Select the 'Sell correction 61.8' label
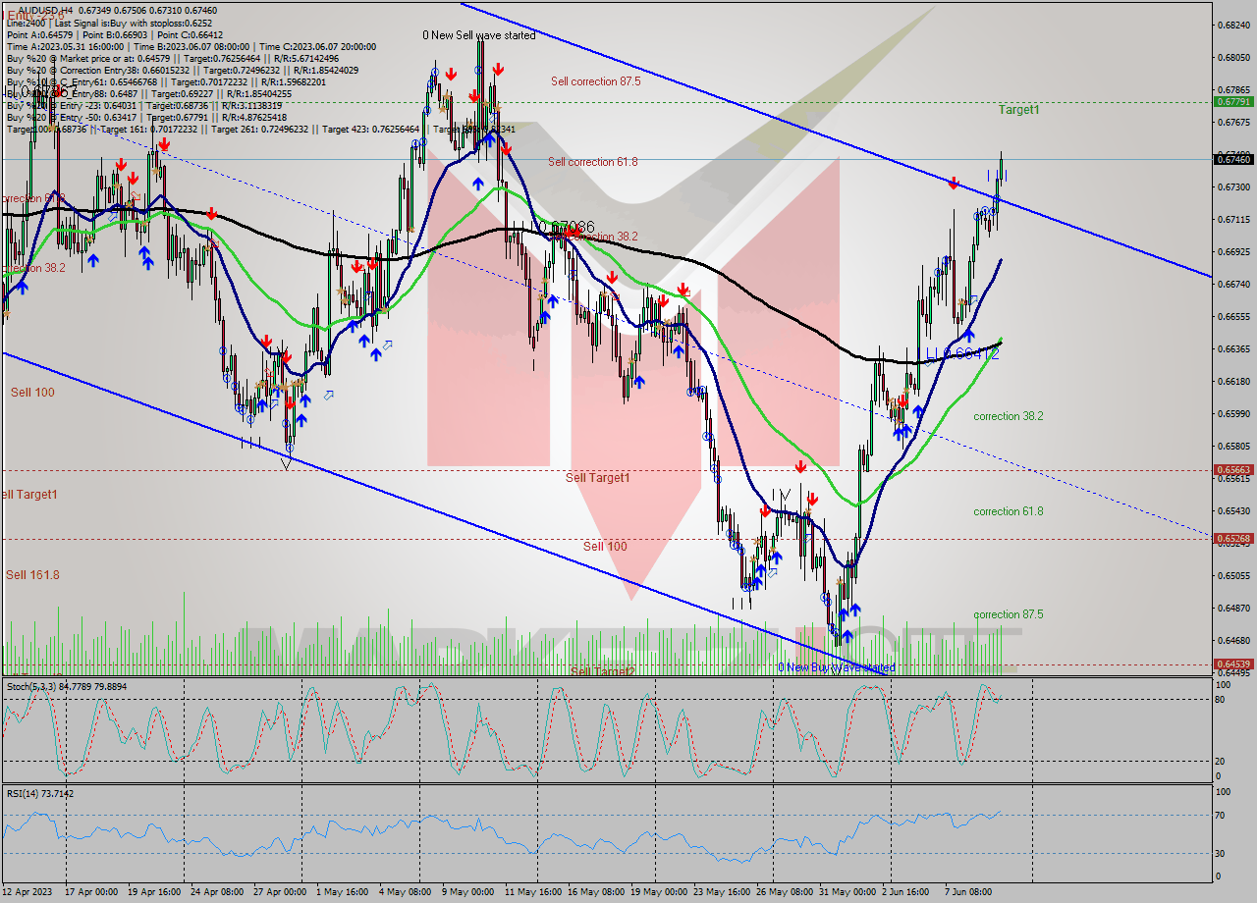Viewport: 1257px width, 903px height. [x=593, y=162]
